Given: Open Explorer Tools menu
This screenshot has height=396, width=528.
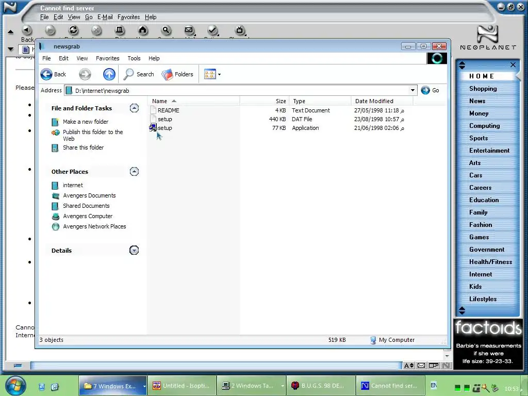Looking at the screenshot, I should 134,58.
